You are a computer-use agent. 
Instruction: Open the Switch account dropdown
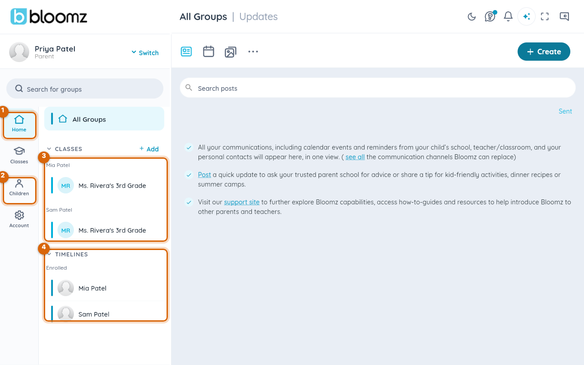coord(145,52)
